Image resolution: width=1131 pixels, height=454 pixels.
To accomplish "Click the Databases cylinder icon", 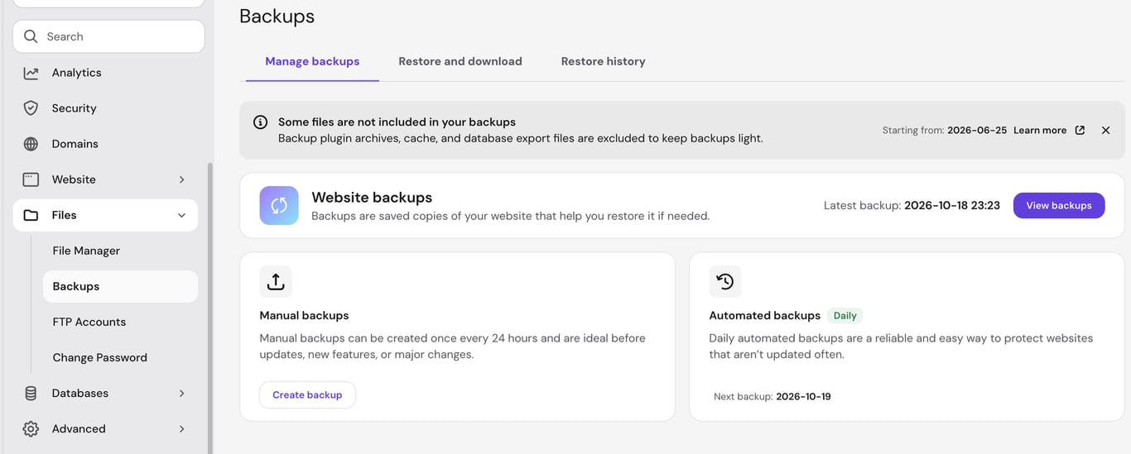I will (31, 394).
